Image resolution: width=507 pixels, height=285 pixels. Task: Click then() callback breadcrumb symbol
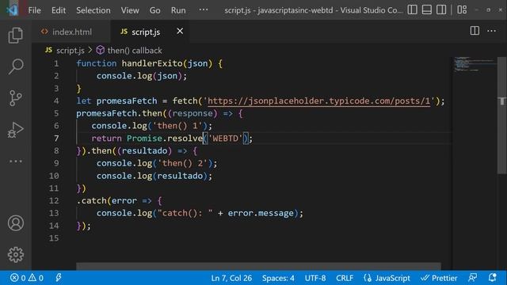pos(135,51)
